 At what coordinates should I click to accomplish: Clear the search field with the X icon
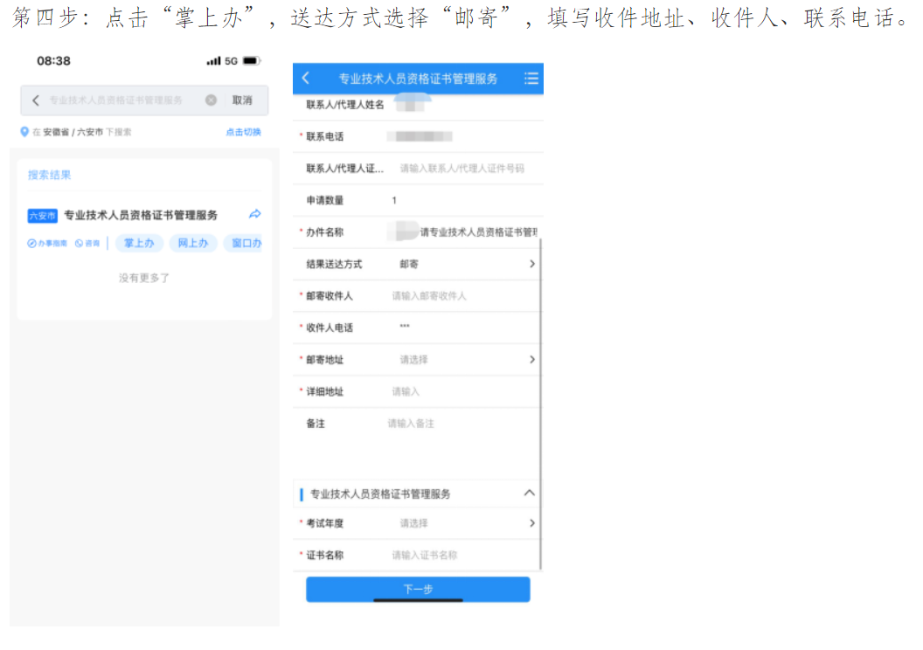(x=211, y=100)
